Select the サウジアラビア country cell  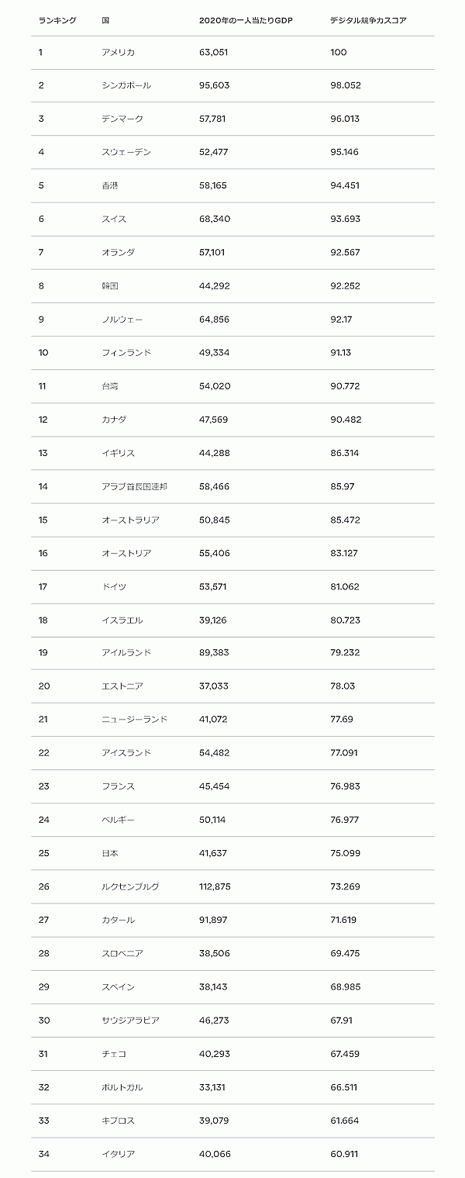pos(131,1020)
